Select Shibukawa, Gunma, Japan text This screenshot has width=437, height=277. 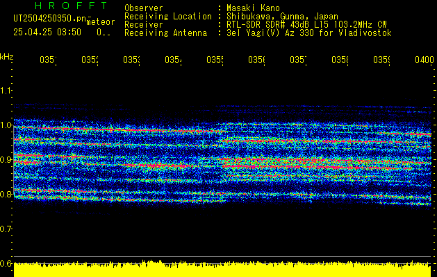(282, 17)
